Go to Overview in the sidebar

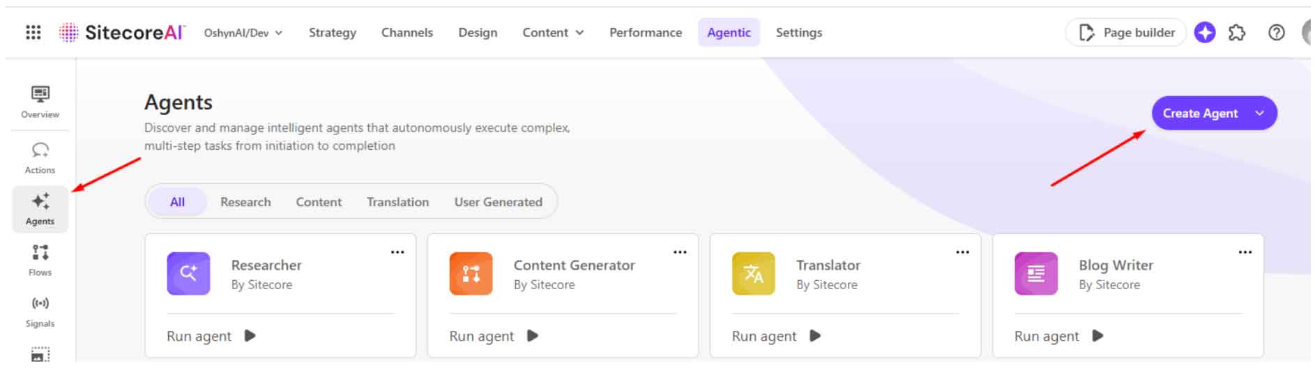pos(40,102)
